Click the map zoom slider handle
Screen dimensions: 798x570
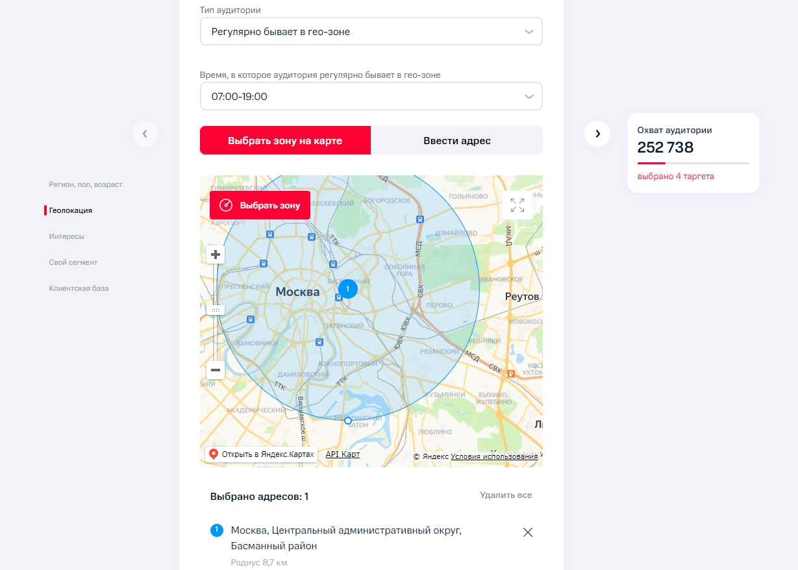tap(216, 310)
